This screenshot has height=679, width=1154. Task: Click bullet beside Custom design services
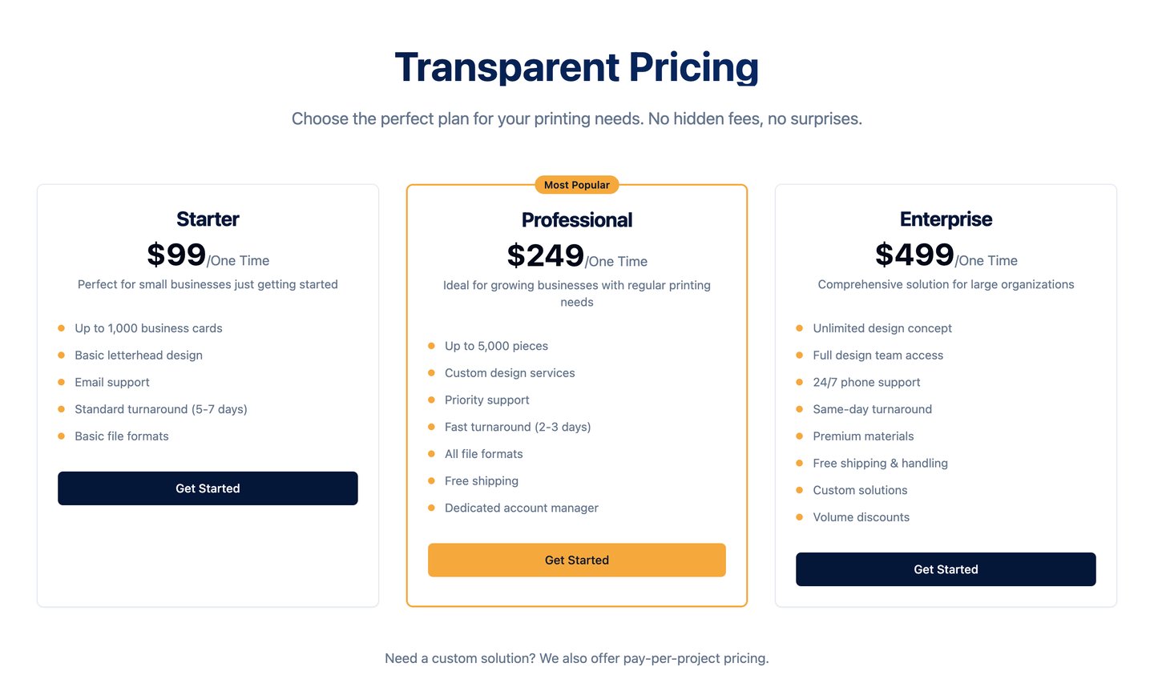point(431,373)
